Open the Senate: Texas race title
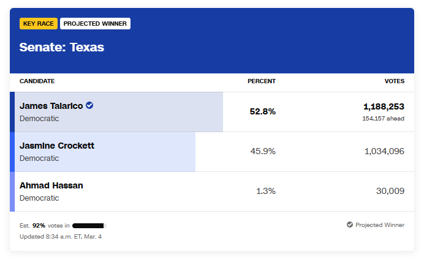The height and width of the screenshot is (260, 424). point(61,47)
